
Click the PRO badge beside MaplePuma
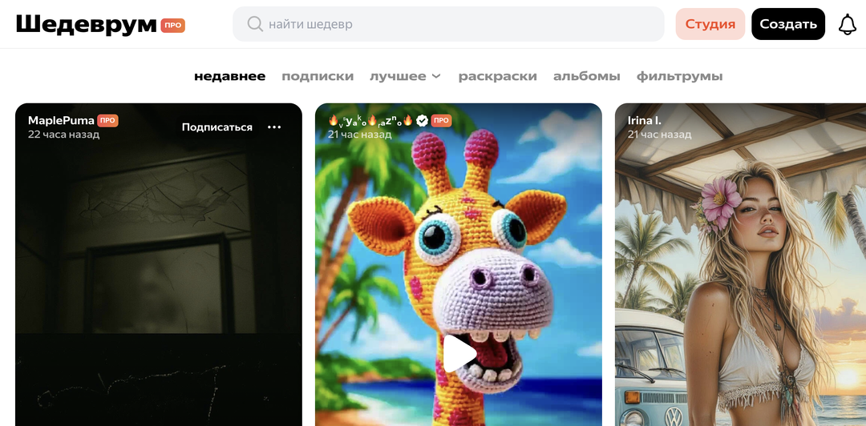(x=107, y=120)
